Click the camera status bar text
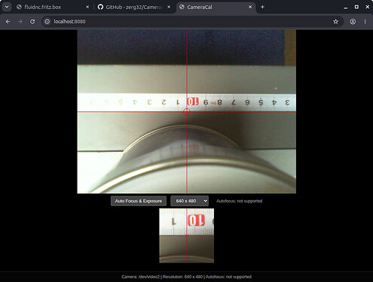 coord(186,277)
